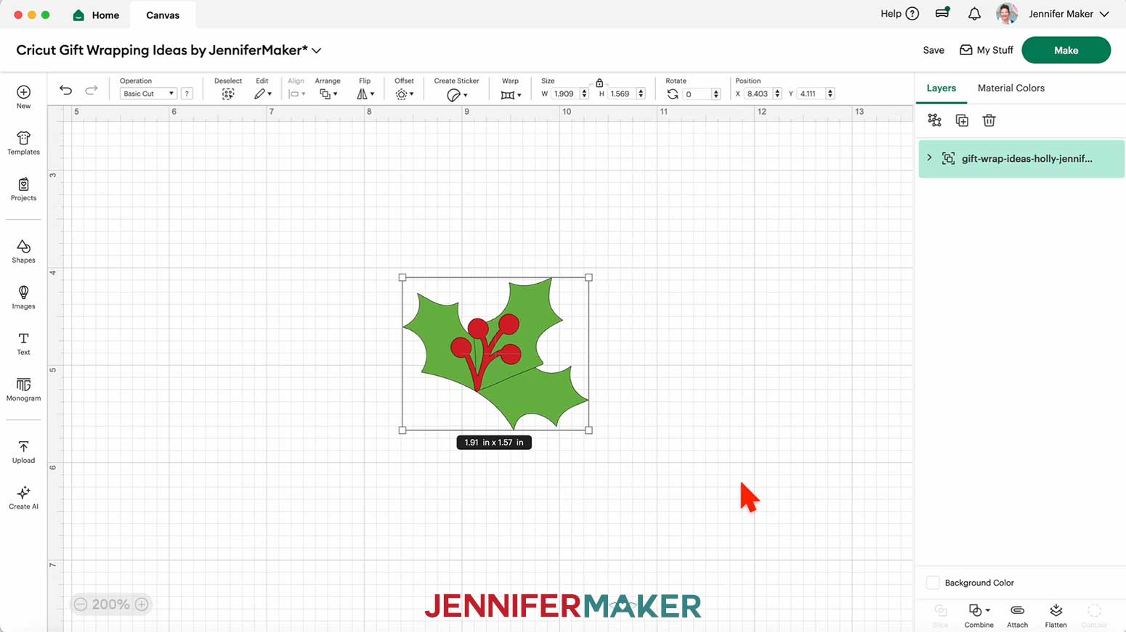This screenshot has height=632, width=1126.
Task: Duplicate the selected layer
Action: click(962, 120)
